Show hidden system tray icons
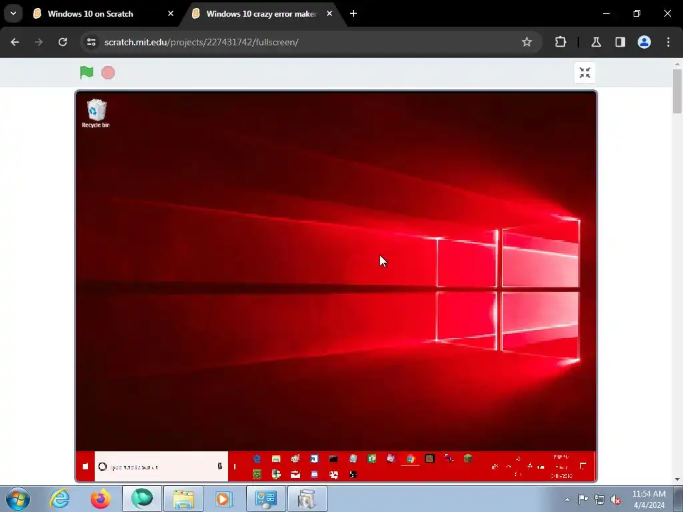The image size is (683, 512). tap(567, 499)
